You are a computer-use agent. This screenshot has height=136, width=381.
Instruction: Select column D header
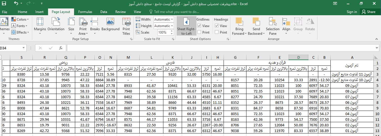[x=298, y=58]
